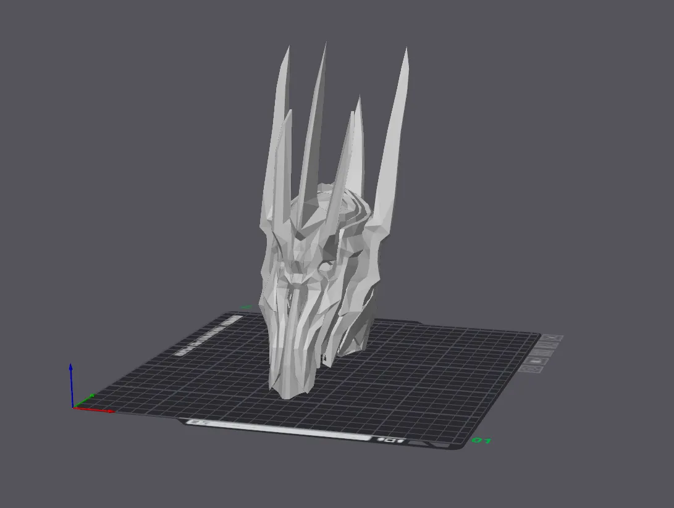Click the plate's remove (X) icon
Image resolution: width=674 pixels, height=508 pixels.
point(552,338)
